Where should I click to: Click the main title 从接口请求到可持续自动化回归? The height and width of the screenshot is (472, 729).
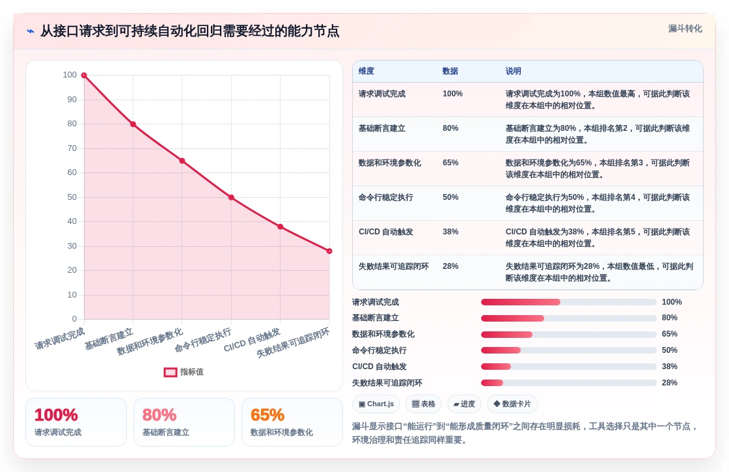tap(189, 31)
